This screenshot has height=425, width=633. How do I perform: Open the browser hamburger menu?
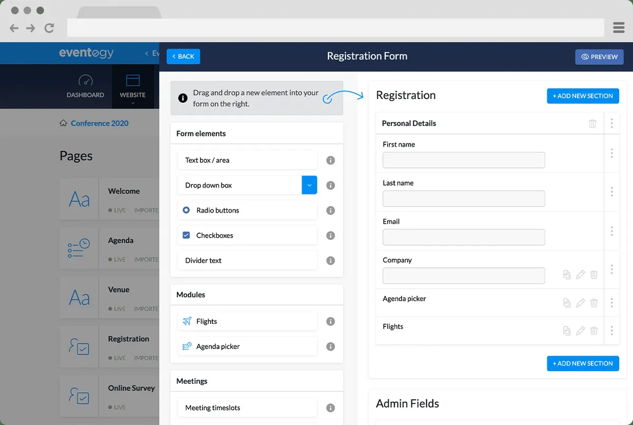(619, 27)
